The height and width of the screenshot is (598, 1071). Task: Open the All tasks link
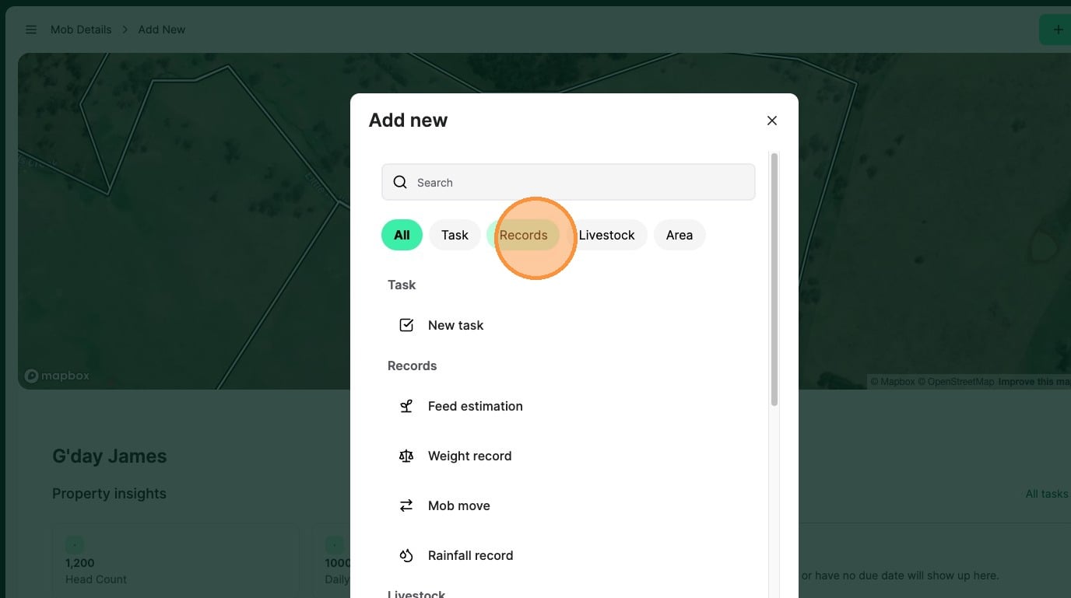click(x=1047, y=494)
